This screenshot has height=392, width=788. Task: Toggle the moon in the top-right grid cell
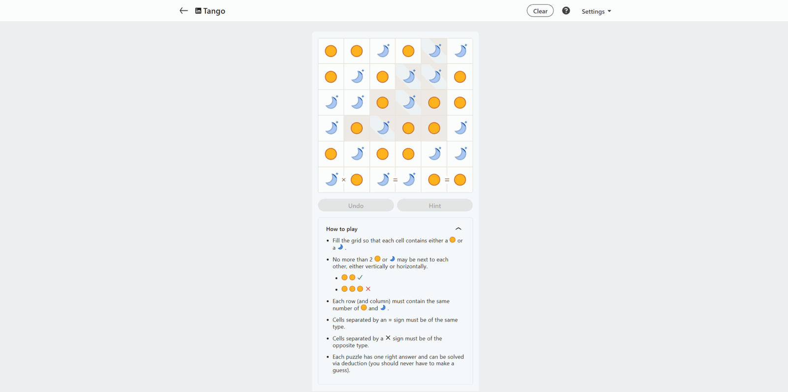460,51
